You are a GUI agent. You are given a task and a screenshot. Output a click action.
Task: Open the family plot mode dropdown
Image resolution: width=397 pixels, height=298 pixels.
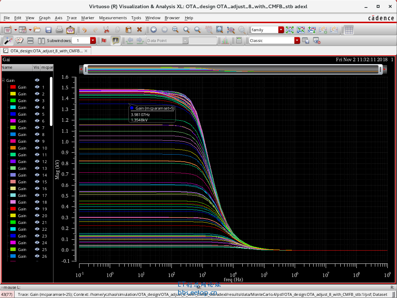tap(281, 30)
